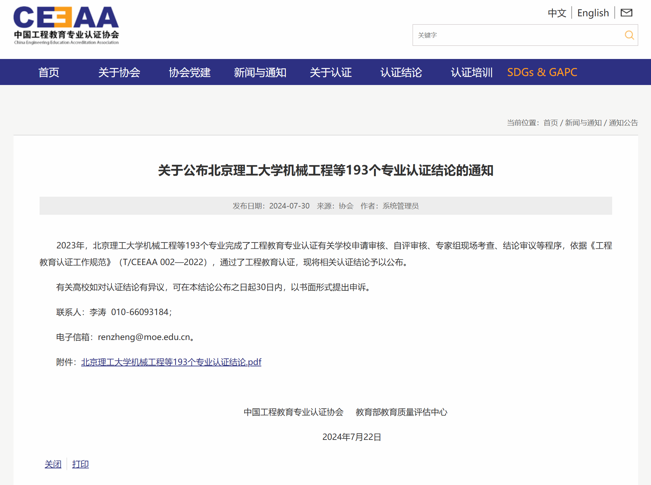Click 新闻与通知 in the breadcrumb
651x485 pixels.
pos(583,123)
